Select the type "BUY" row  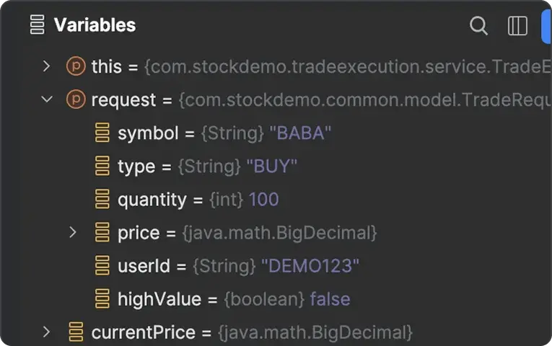(x=207, y=167)
